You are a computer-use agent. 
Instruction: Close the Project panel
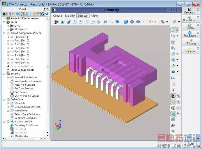48,9
